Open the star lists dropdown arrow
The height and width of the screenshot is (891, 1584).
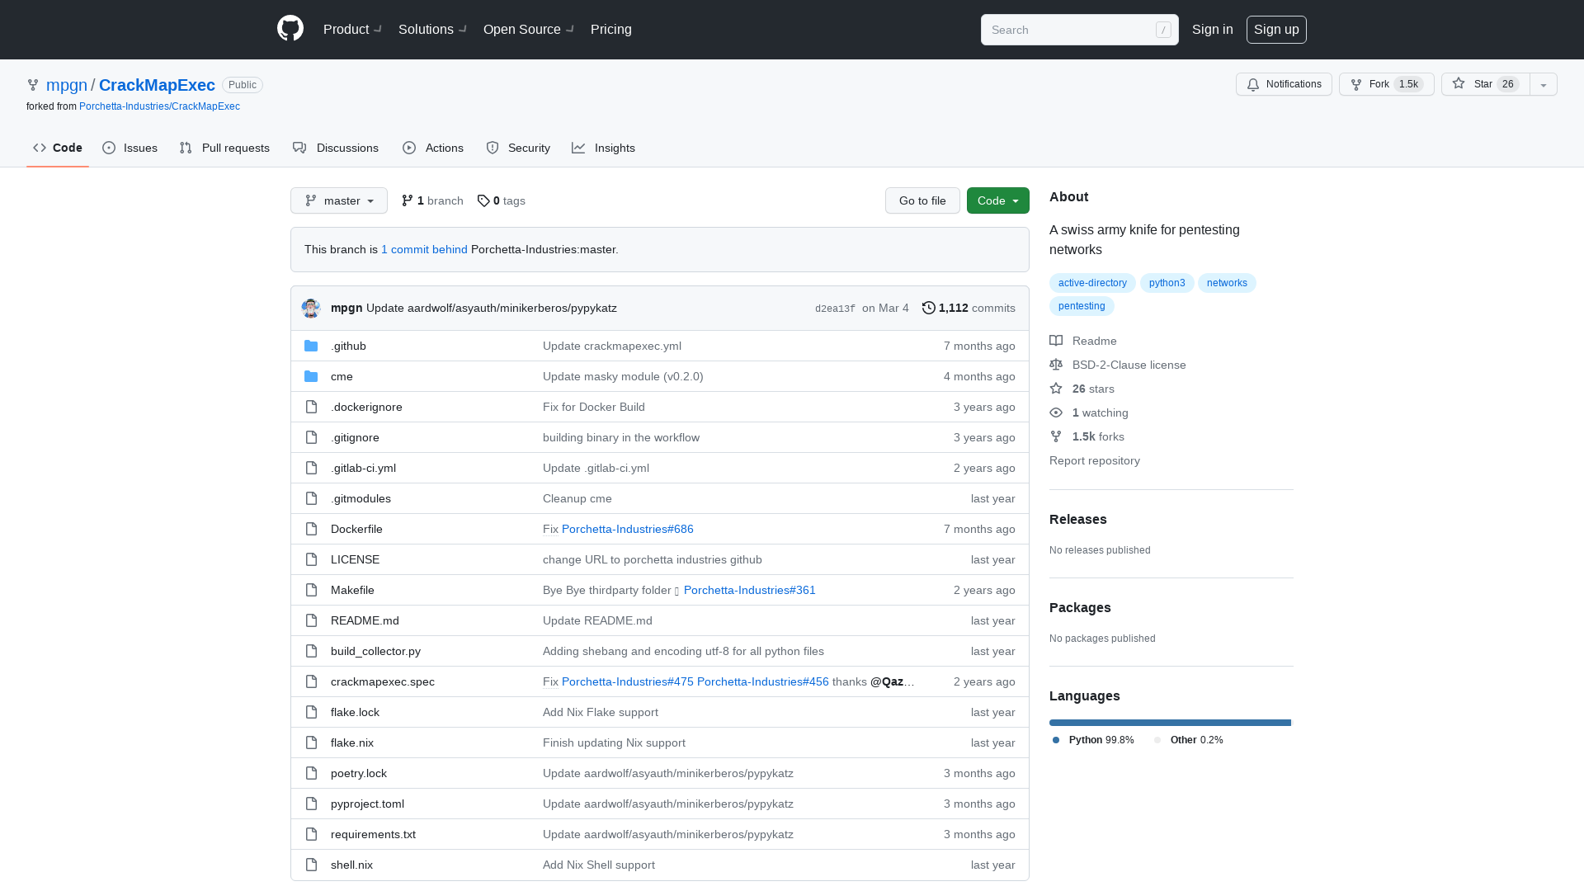1544,84
